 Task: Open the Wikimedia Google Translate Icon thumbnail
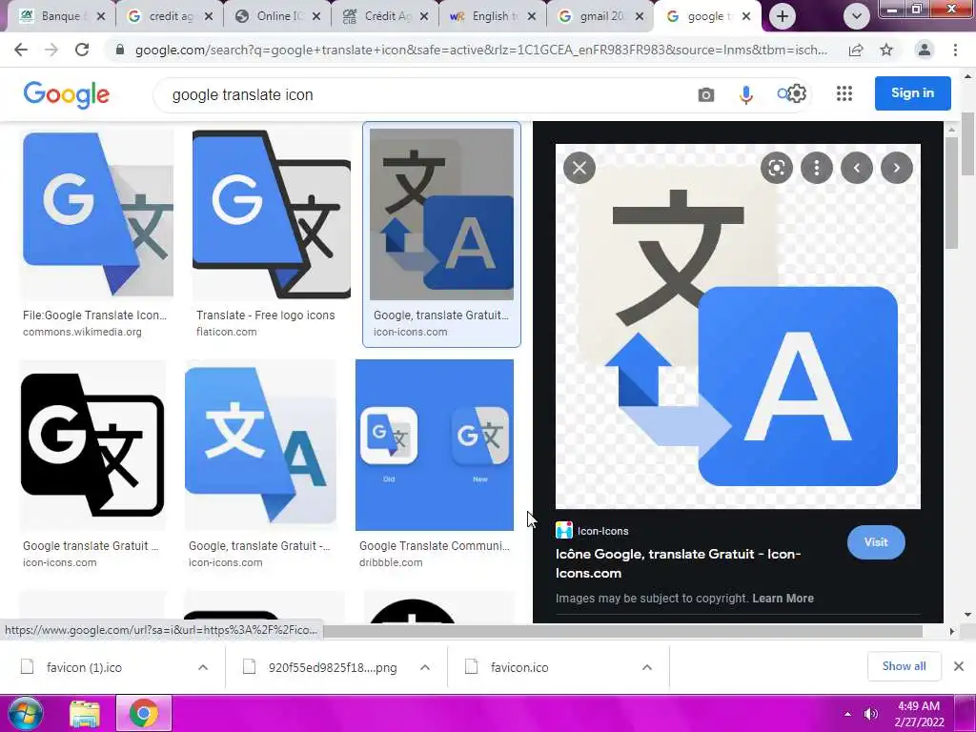coord(98,213)
